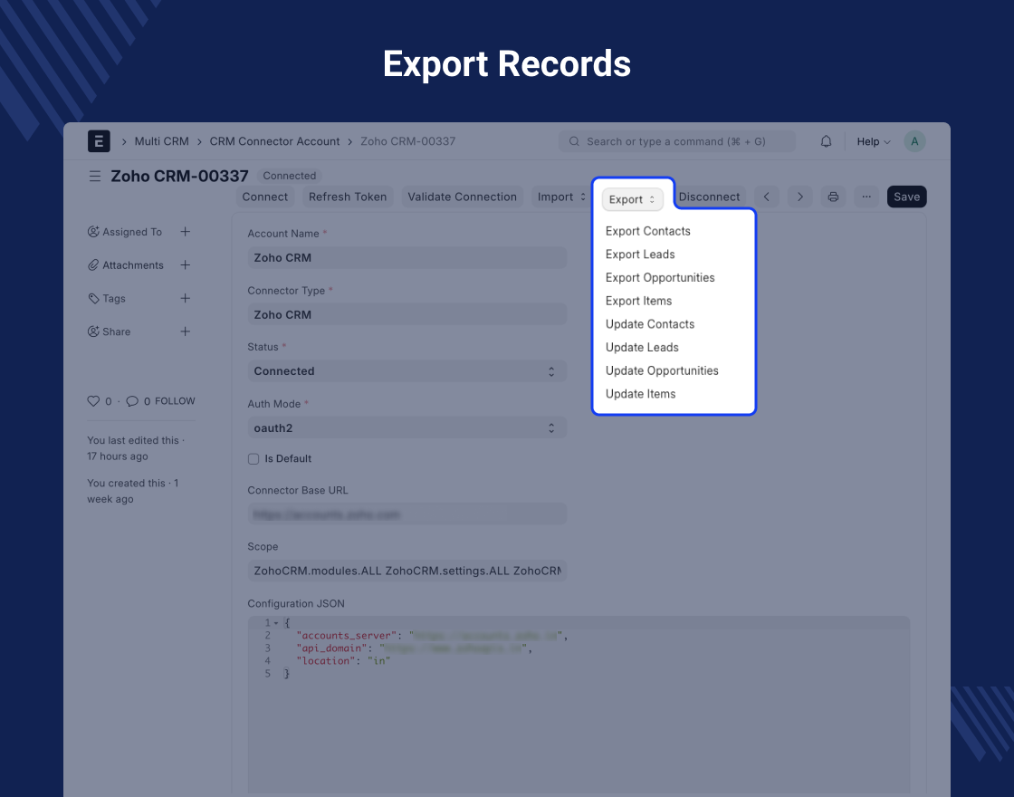This screenshot has width=1014, height=797.
Task: Like the document heart icon
Action: pyautogui.click(x=93, y=401)
